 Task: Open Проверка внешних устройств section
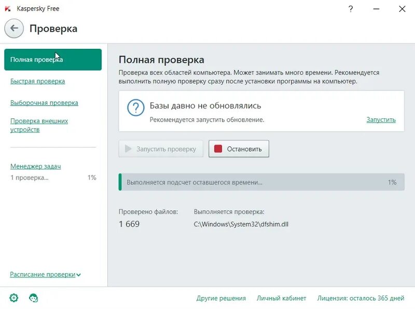(x=39, y=125)
